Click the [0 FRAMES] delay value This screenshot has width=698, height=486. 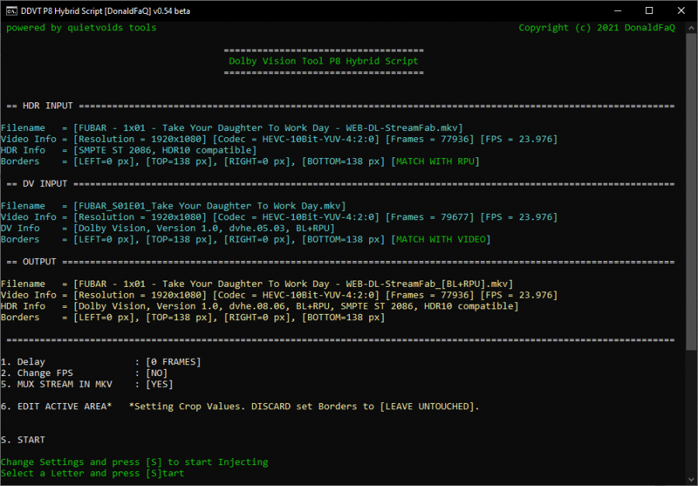point(173,362)
